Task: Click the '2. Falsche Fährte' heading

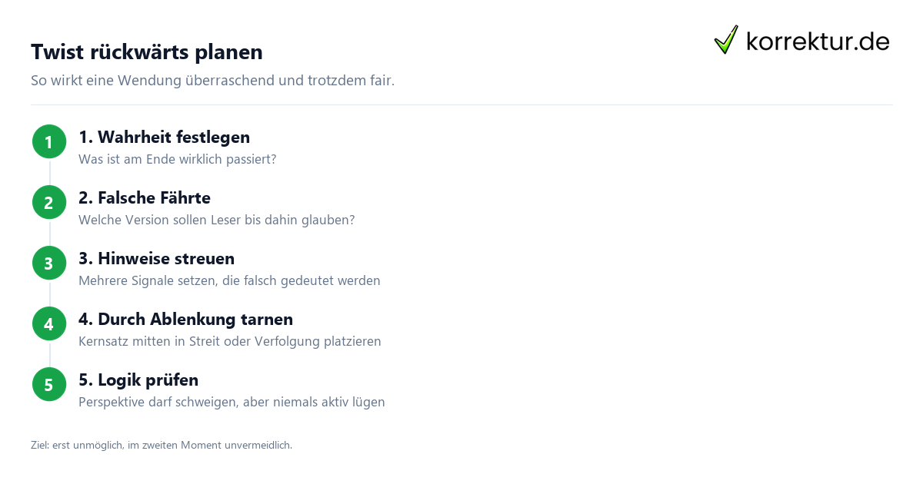Action: [x=145, y=198]
